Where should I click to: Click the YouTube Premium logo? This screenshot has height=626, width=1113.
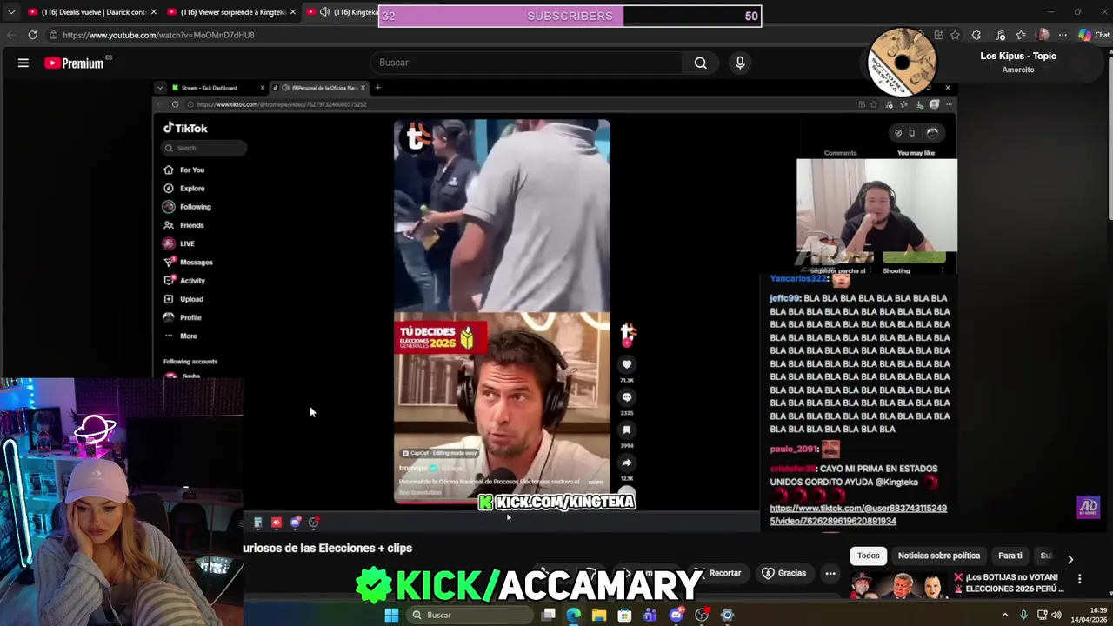pyautogui.click(x=75, y=63)
